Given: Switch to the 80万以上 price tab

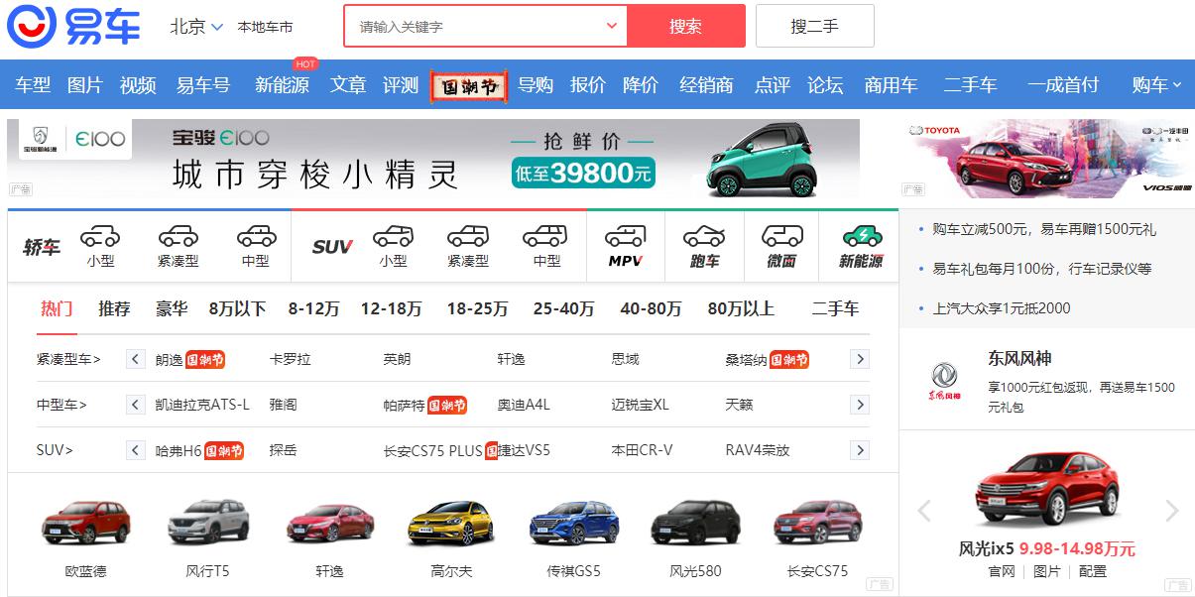Looking at the screenshot, I should tap(741, 308).
